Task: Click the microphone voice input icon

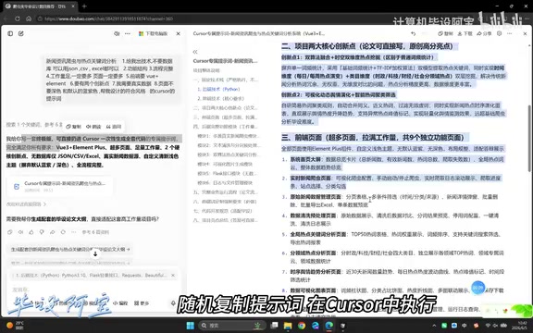Action: 173,303
